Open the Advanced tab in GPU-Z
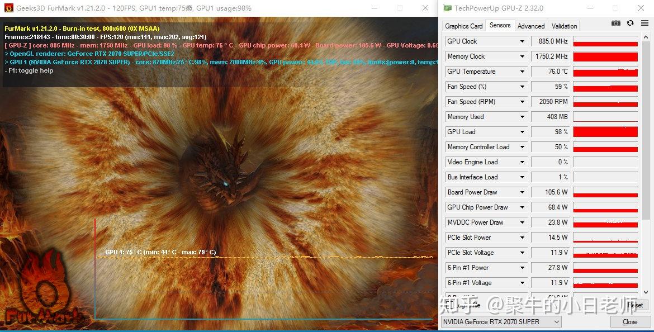The width and height of the screenshot is (654, 332). coord(531,26)
